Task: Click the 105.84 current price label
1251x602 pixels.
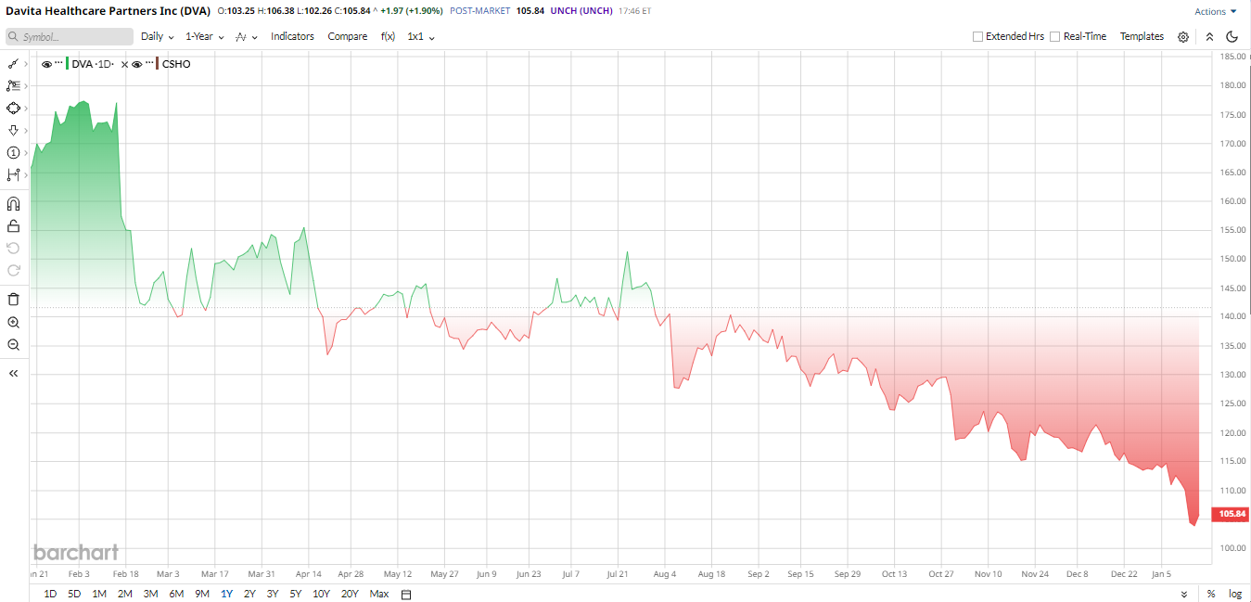Action: 1232,514
